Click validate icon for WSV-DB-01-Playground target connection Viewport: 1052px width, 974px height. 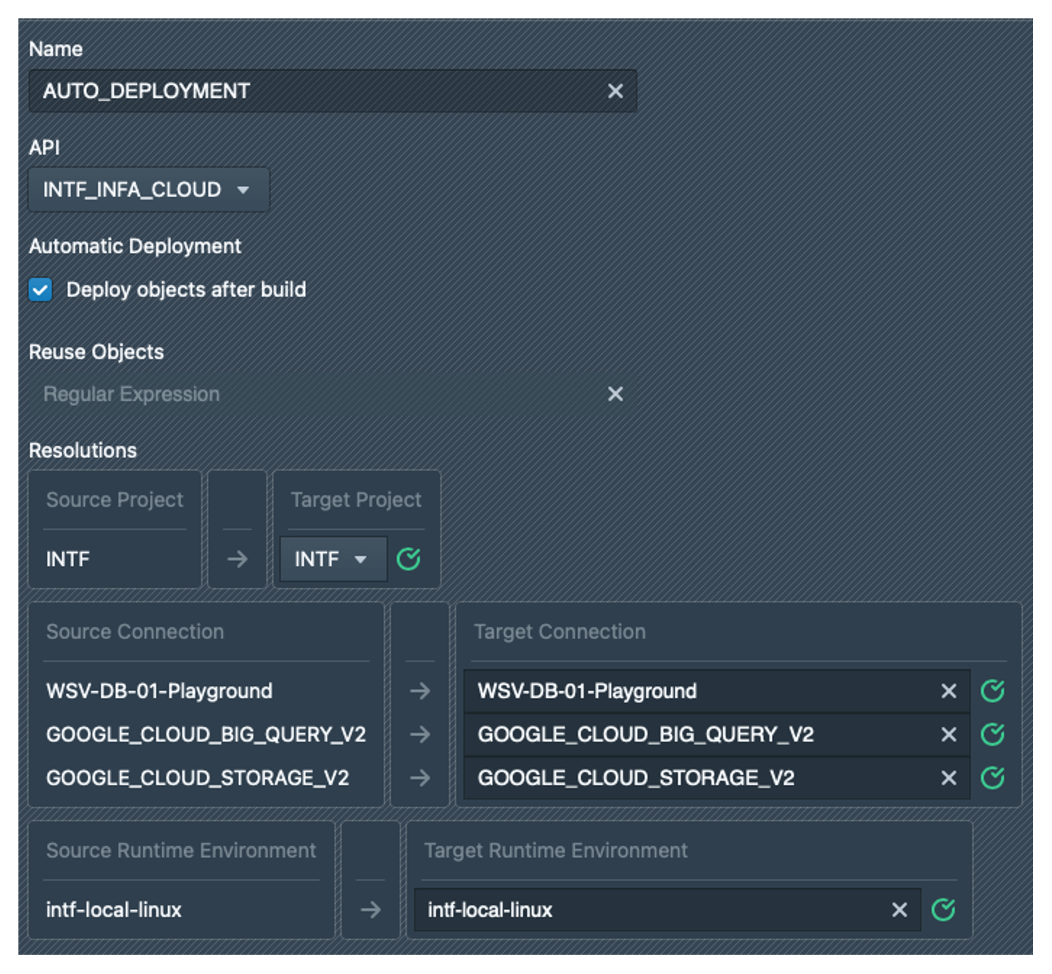click(x=993, y=691)
